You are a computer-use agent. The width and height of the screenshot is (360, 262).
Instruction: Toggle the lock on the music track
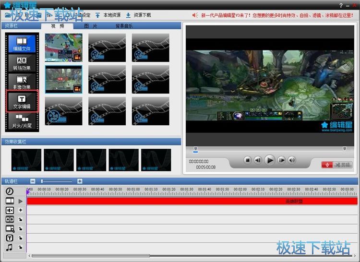[x=21, y=247]
